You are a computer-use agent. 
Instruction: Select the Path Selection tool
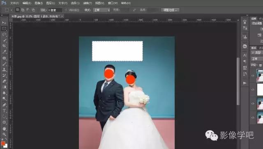(x=4, y=117)
